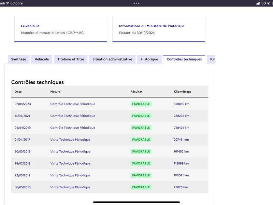
Task: Click the Contrôles techniques section heading
Action: [x=38, y=82]
